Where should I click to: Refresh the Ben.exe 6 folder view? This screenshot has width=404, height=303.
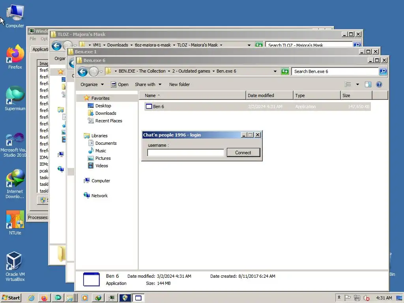[x=285, y=71]
